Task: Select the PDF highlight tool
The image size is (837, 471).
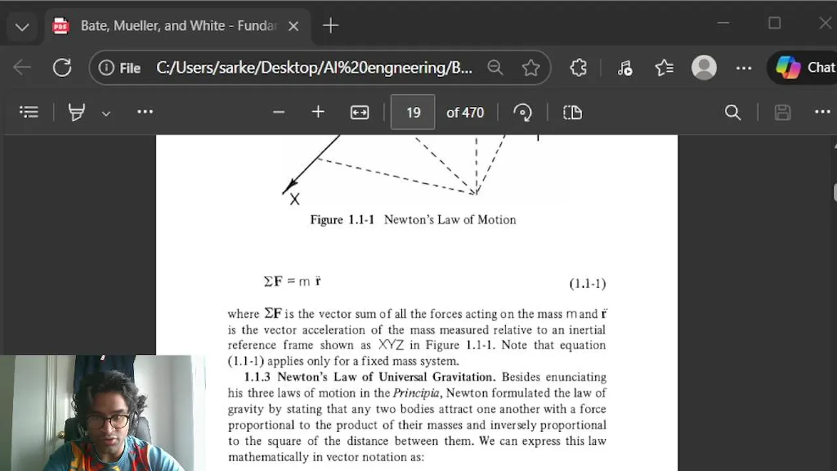Action: pyautogui.click(x=77, y=113)
